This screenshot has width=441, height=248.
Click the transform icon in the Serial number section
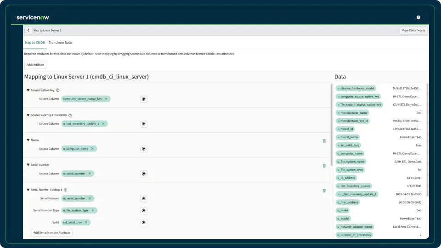[x=144, y=174]
